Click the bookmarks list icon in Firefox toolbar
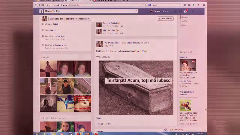 coord(189,5)
